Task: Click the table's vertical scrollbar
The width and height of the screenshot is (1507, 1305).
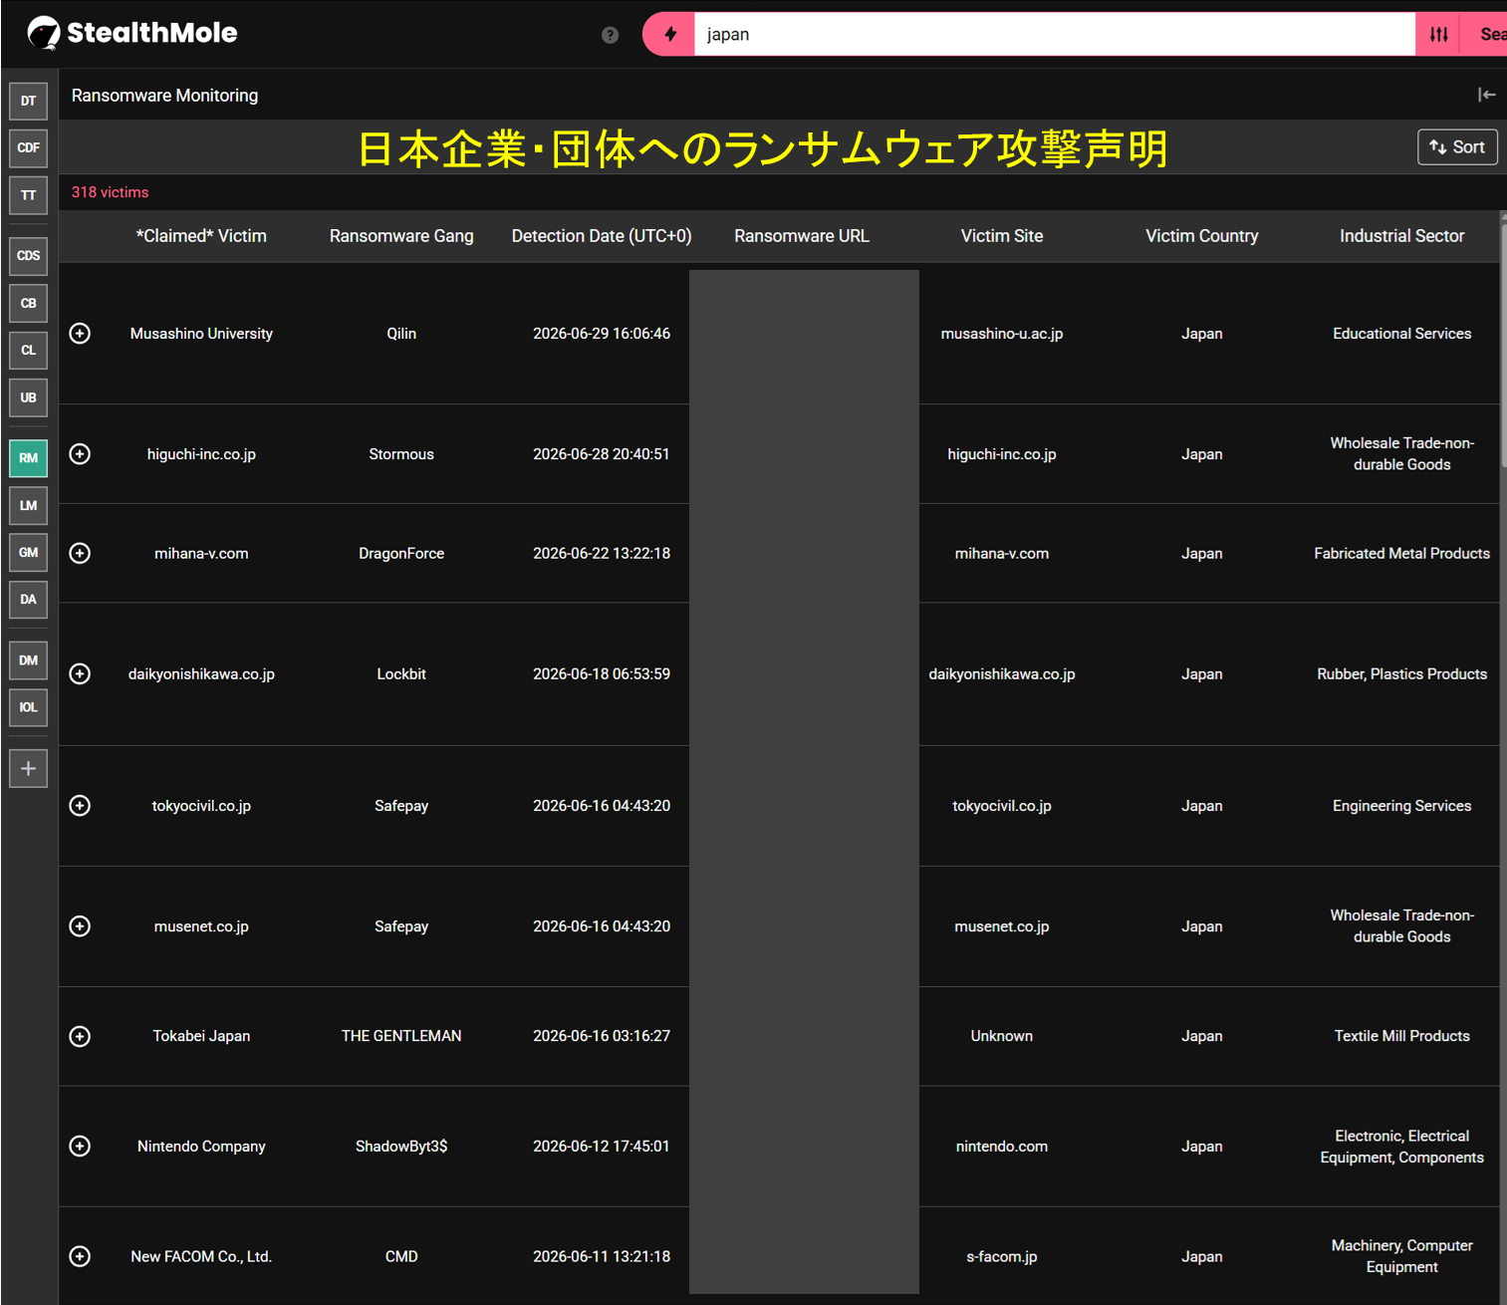Action: (x=1503, y=344)
